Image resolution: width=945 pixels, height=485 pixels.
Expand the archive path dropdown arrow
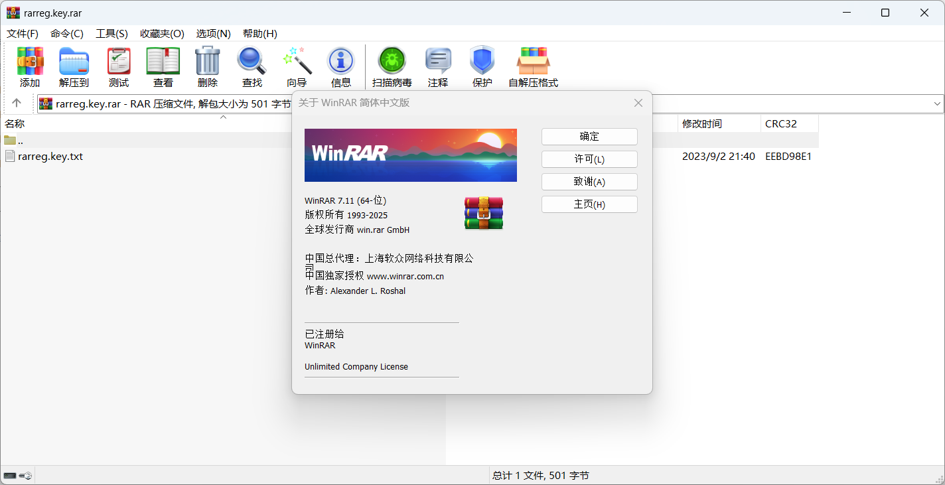tap(938, 104)
